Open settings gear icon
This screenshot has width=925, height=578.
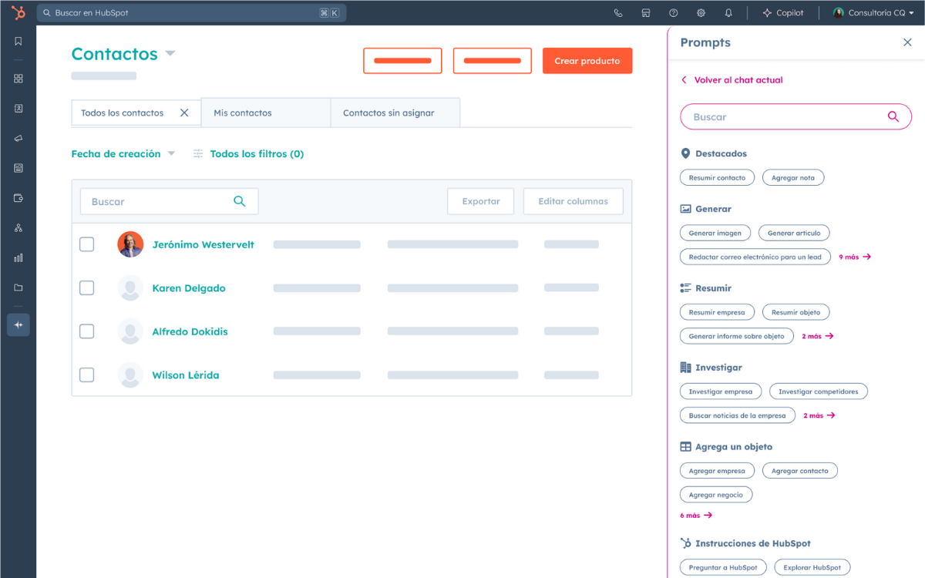click(701, 13)
